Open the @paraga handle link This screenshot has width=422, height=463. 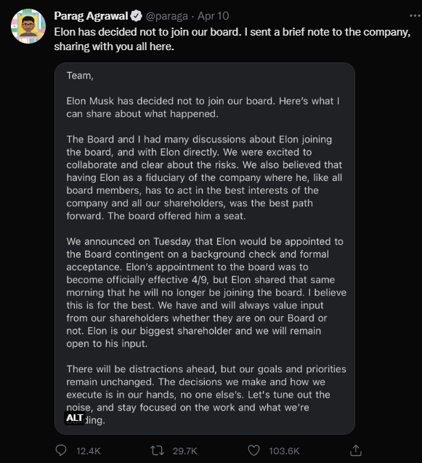[x=167, y=16]
